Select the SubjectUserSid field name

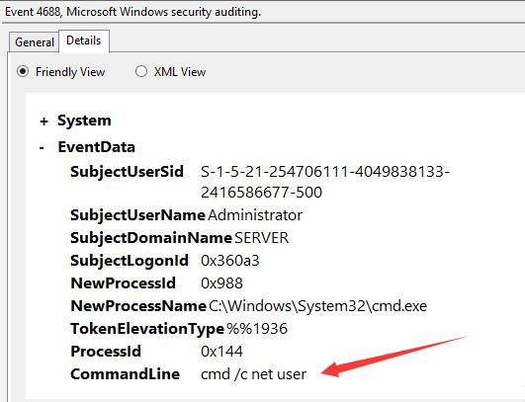point(127,172)
